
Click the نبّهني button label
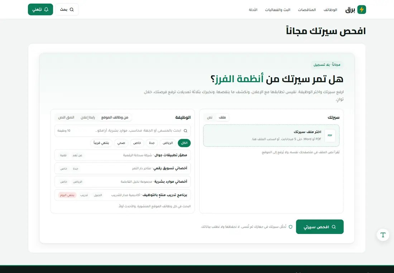coord(37,10)
